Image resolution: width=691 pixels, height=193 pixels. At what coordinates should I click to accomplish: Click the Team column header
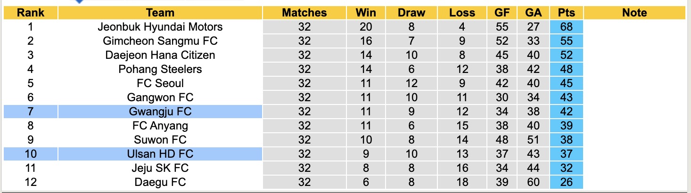coord(160,13)
